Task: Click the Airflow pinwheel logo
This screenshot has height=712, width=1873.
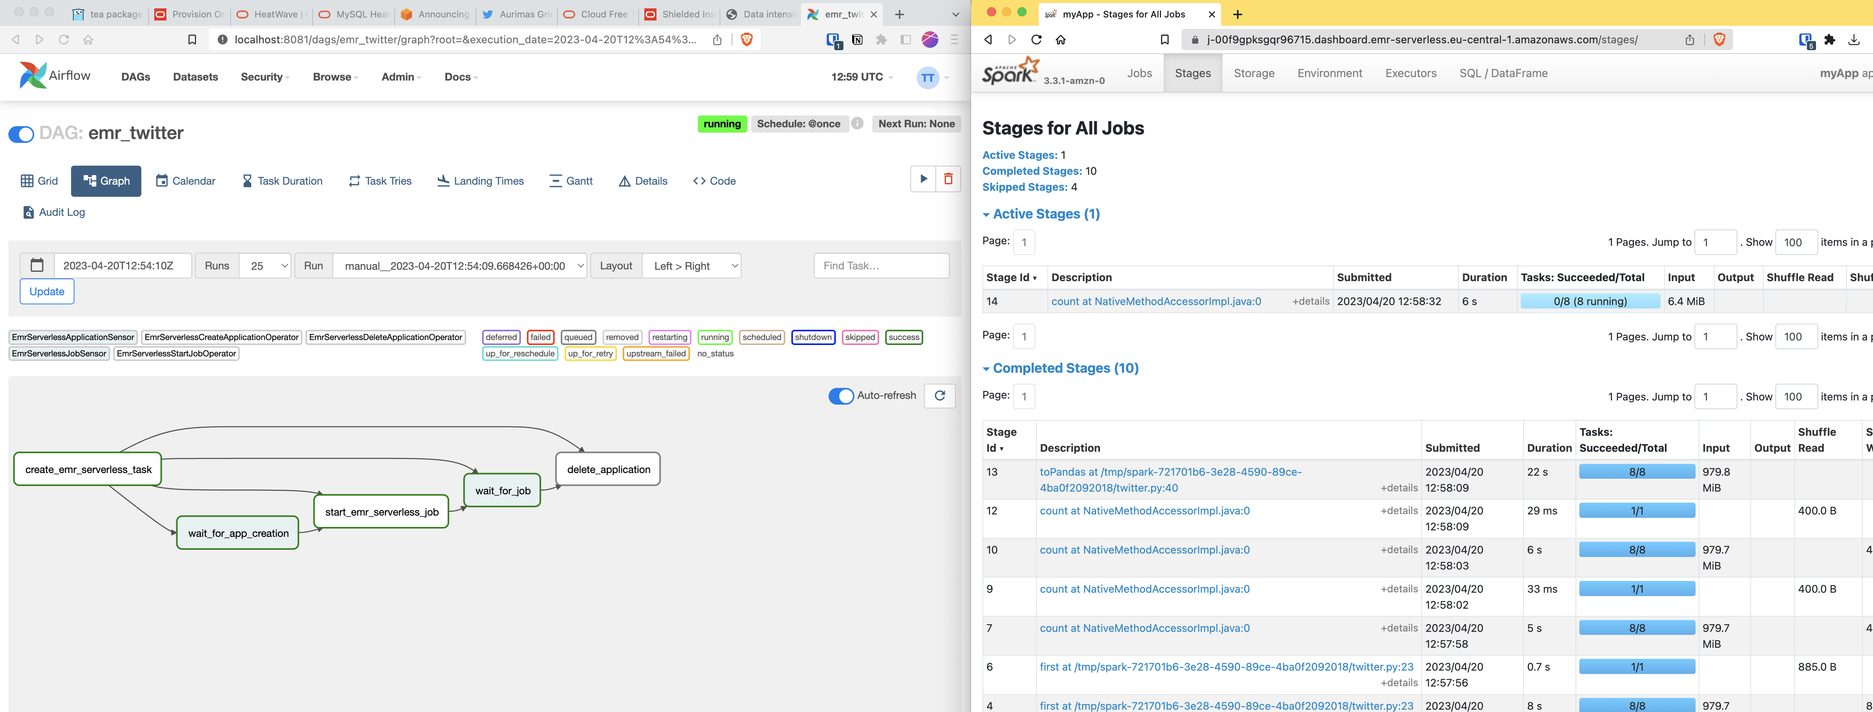Action: click(x=33, y=76)
